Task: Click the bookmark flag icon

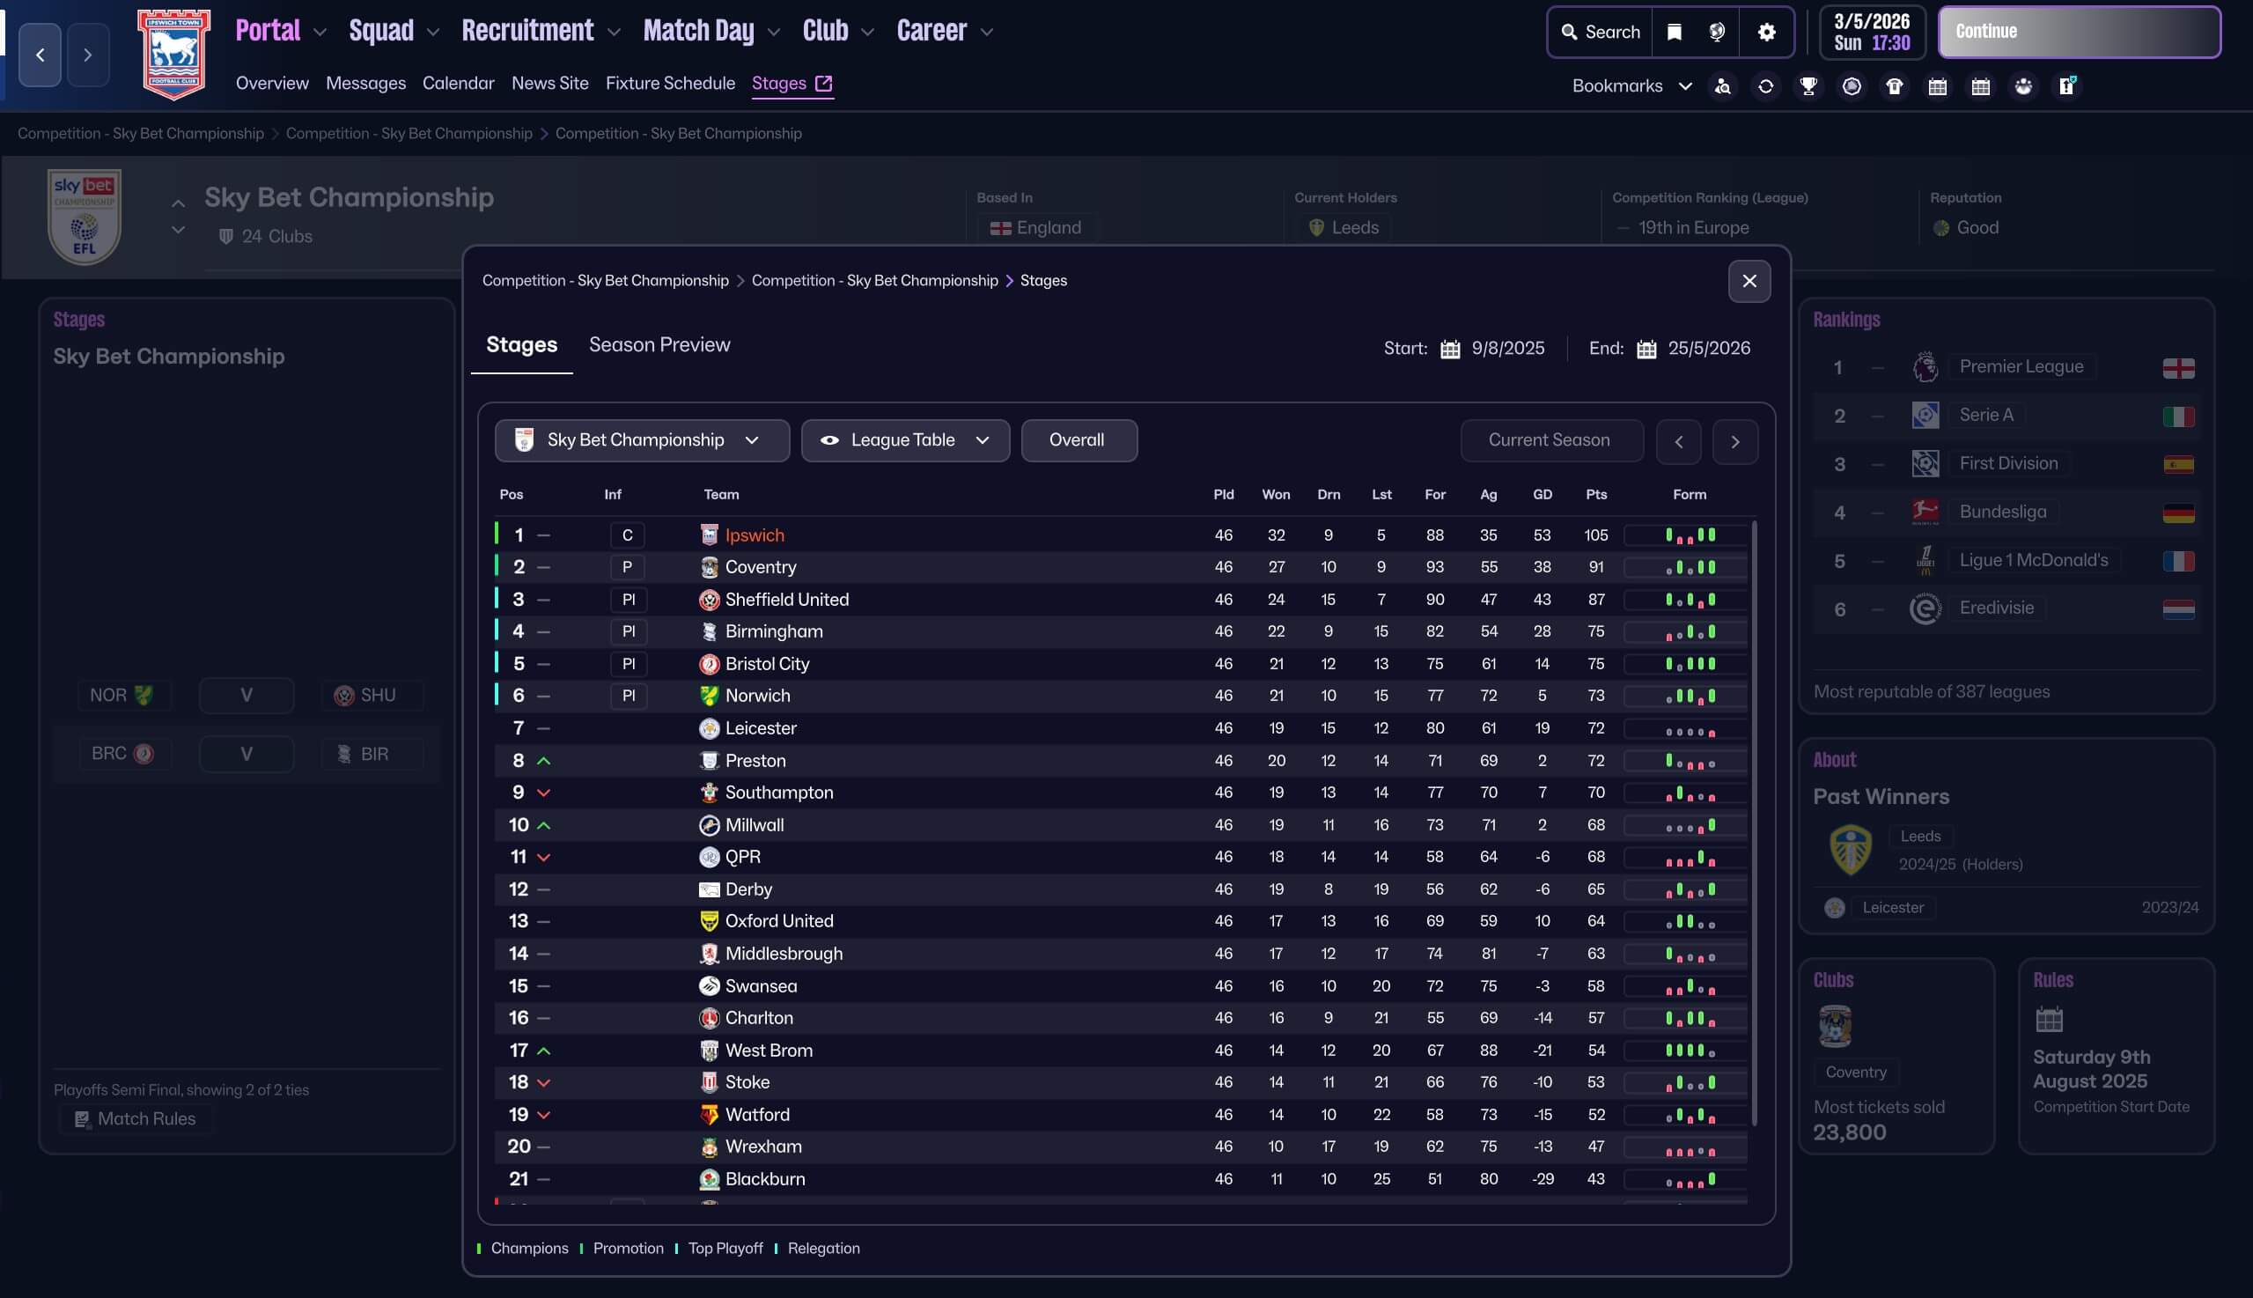Action: [1674, 32]
